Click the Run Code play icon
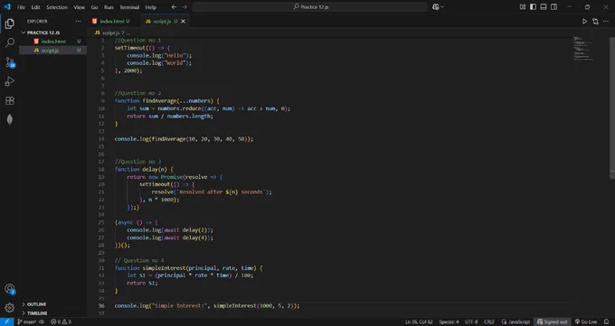The height and width of the screenshot is (326, 615). pos(584,21)
